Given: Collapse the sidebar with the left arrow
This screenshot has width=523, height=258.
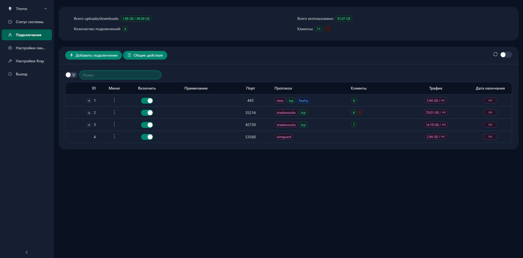Looking at the screenshot, I should coord(27,252).
